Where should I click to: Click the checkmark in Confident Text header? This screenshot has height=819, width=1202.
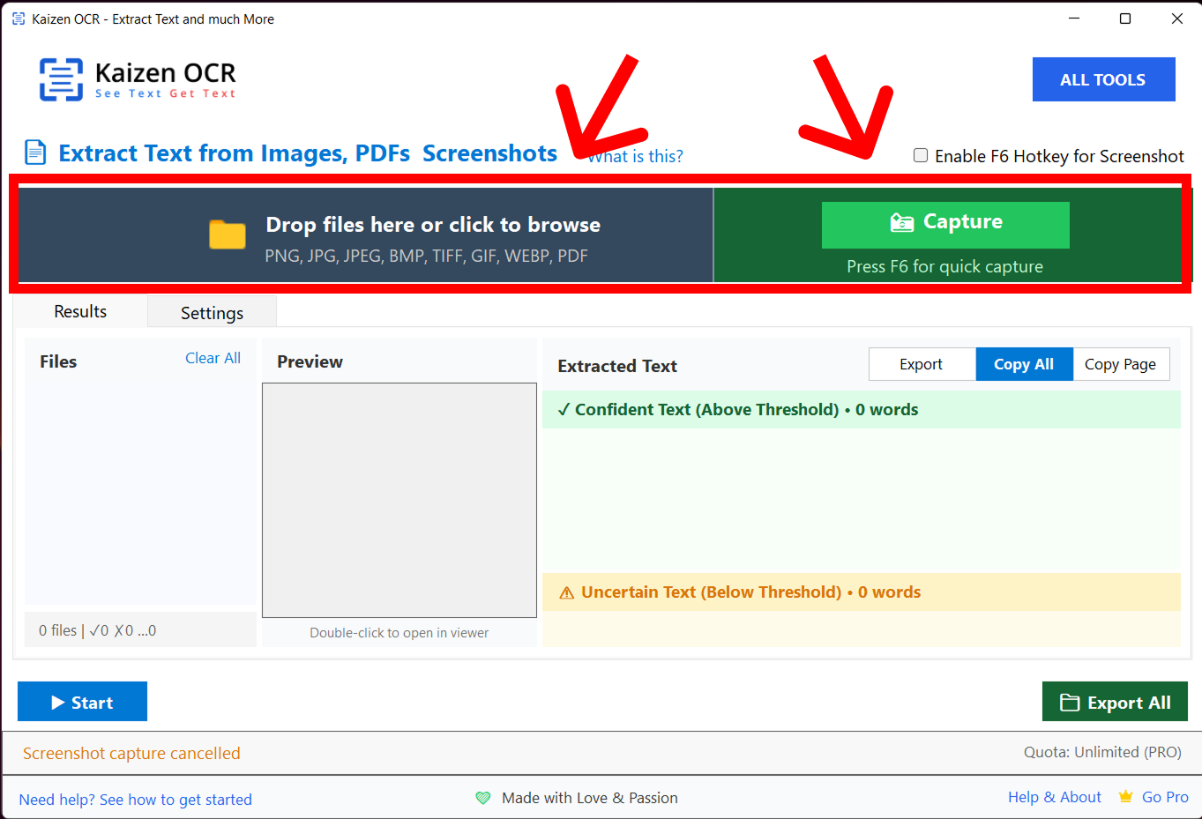click(564, 409)
